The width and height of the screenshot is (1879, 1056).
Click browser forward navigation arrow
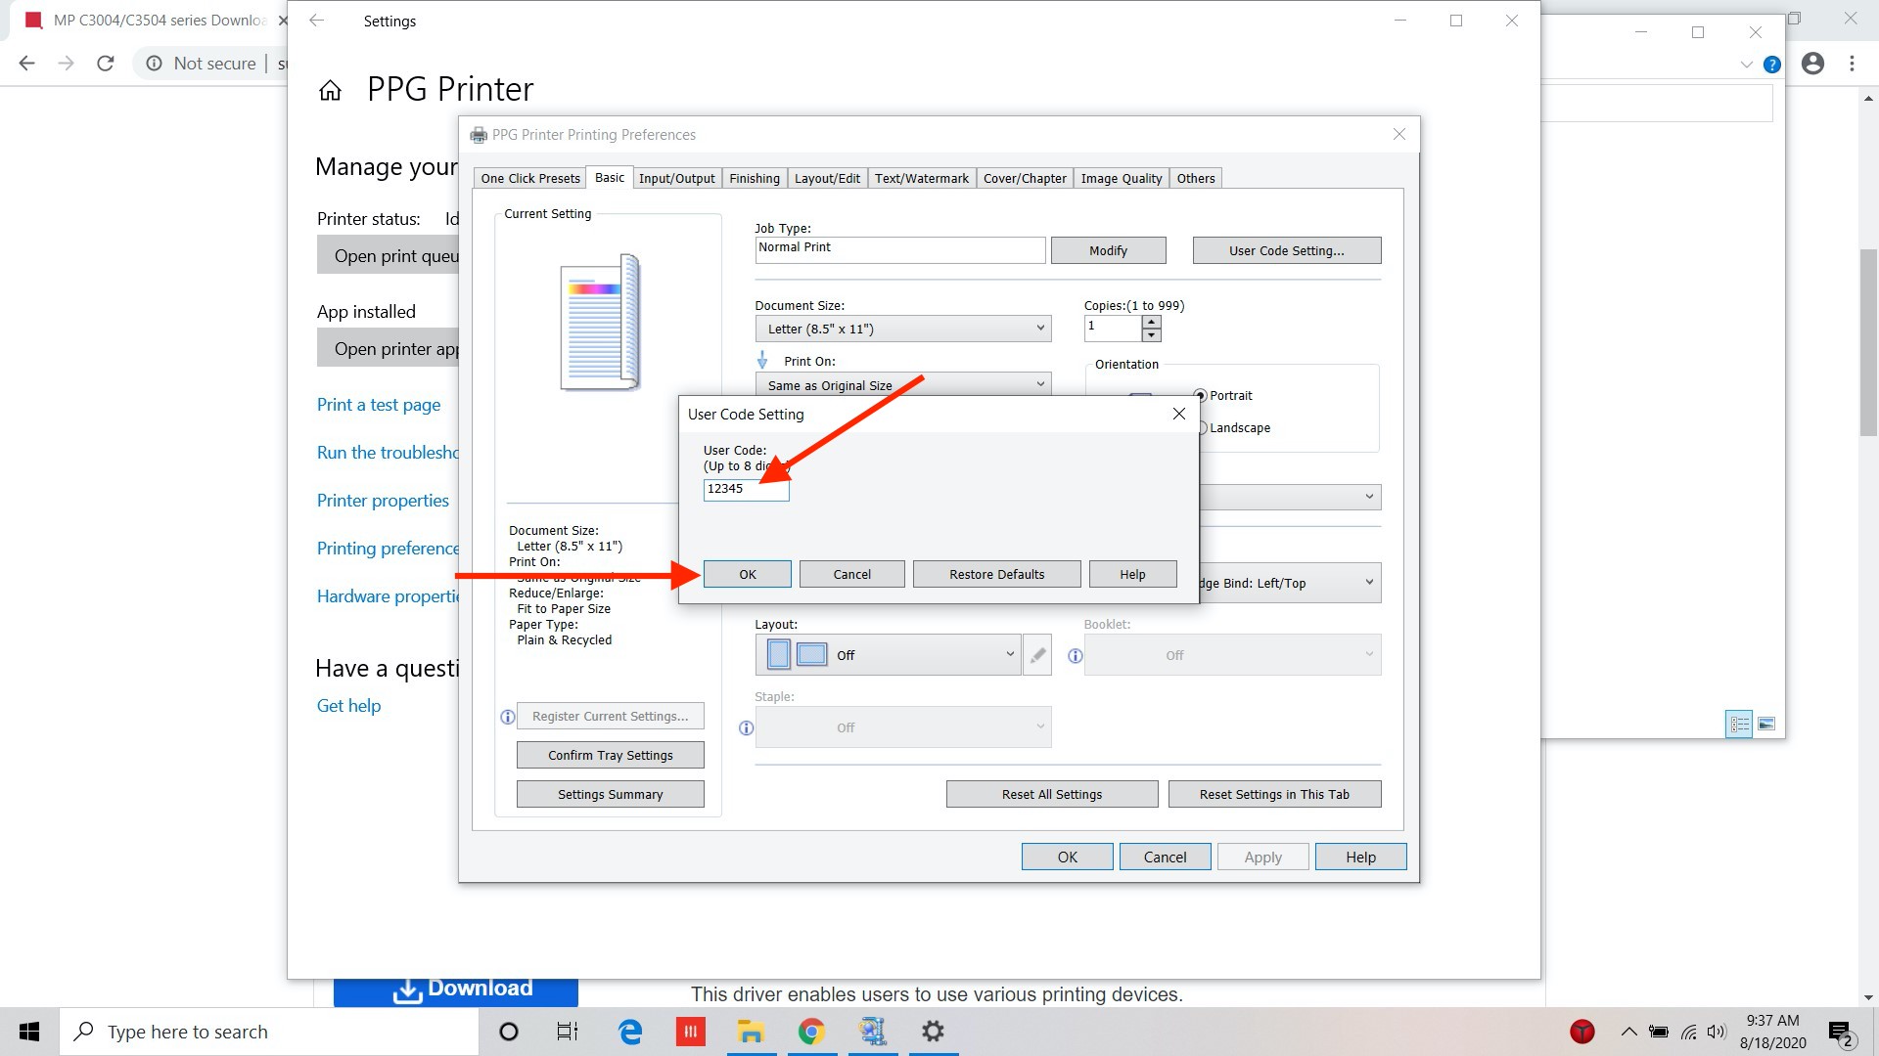[66, 64]
